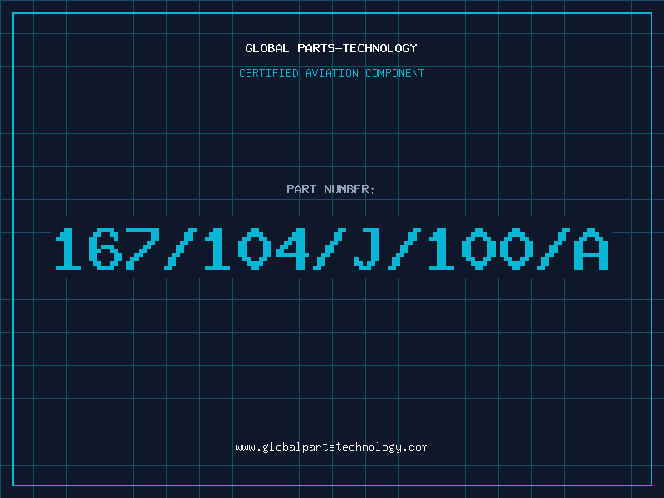
Task: Click the PART NUMBER: label
Action: click(x=331, y=189)
